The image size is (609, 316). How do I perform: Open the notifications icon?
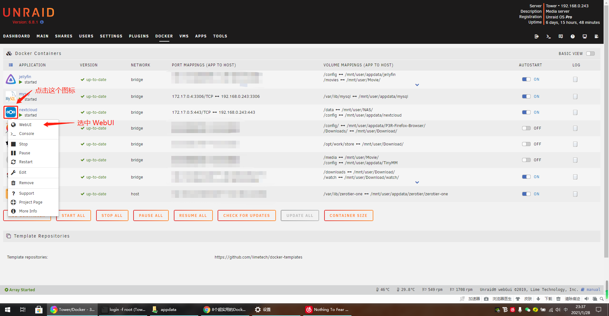(x=560, y=36)
